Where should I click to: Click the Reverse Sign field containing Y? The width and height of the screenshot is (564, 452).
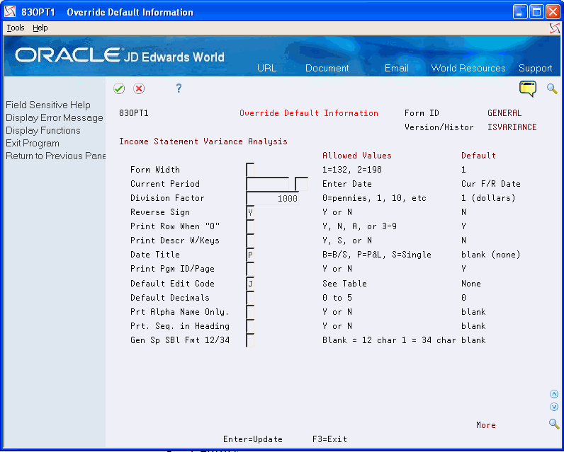[x=250, y=212]
